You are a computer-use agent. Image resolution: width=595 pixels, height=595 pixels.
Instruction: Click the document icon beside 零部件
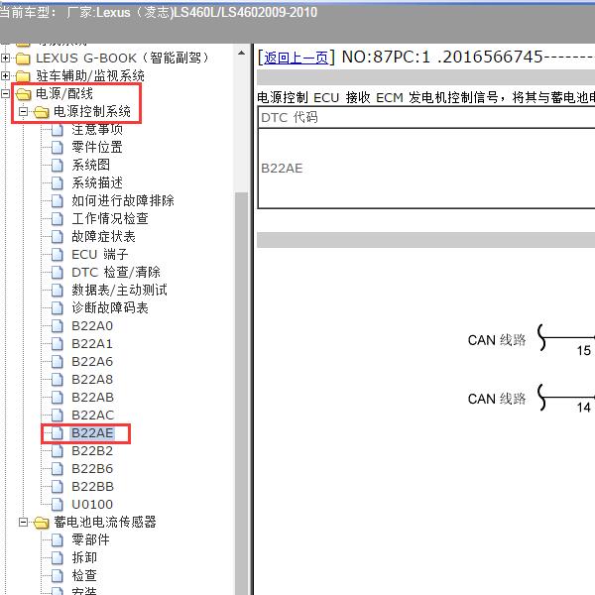[58, 540]
